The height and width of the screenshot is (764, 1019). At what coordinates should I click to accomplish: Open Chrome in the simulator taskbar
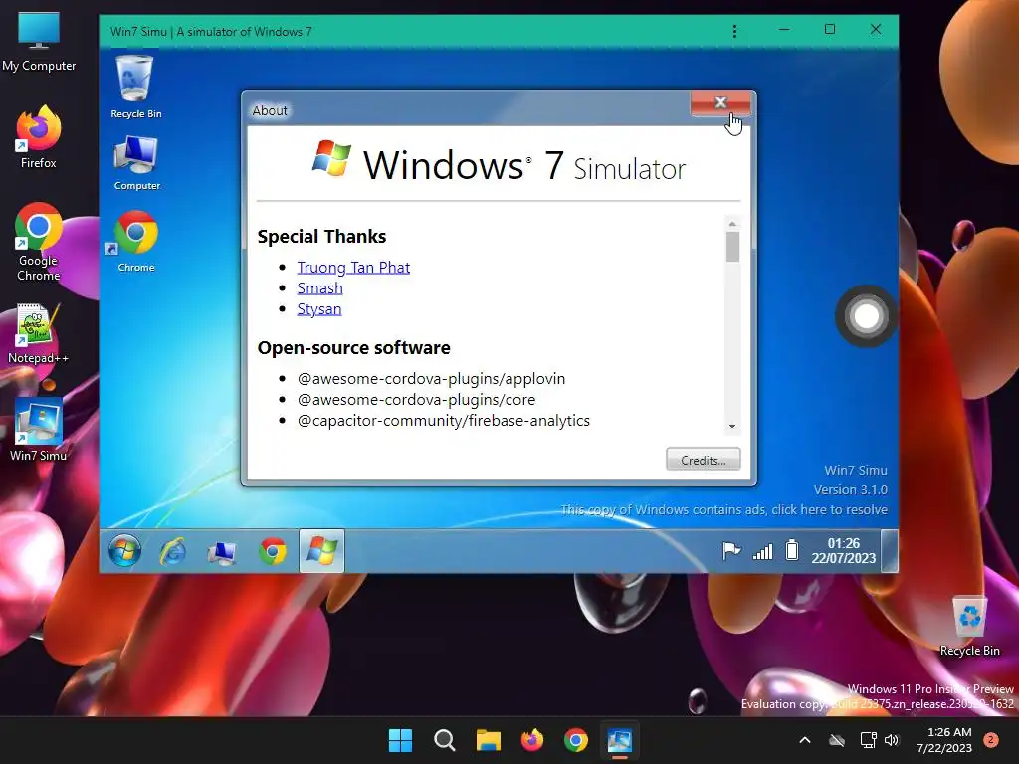(273, 551)
